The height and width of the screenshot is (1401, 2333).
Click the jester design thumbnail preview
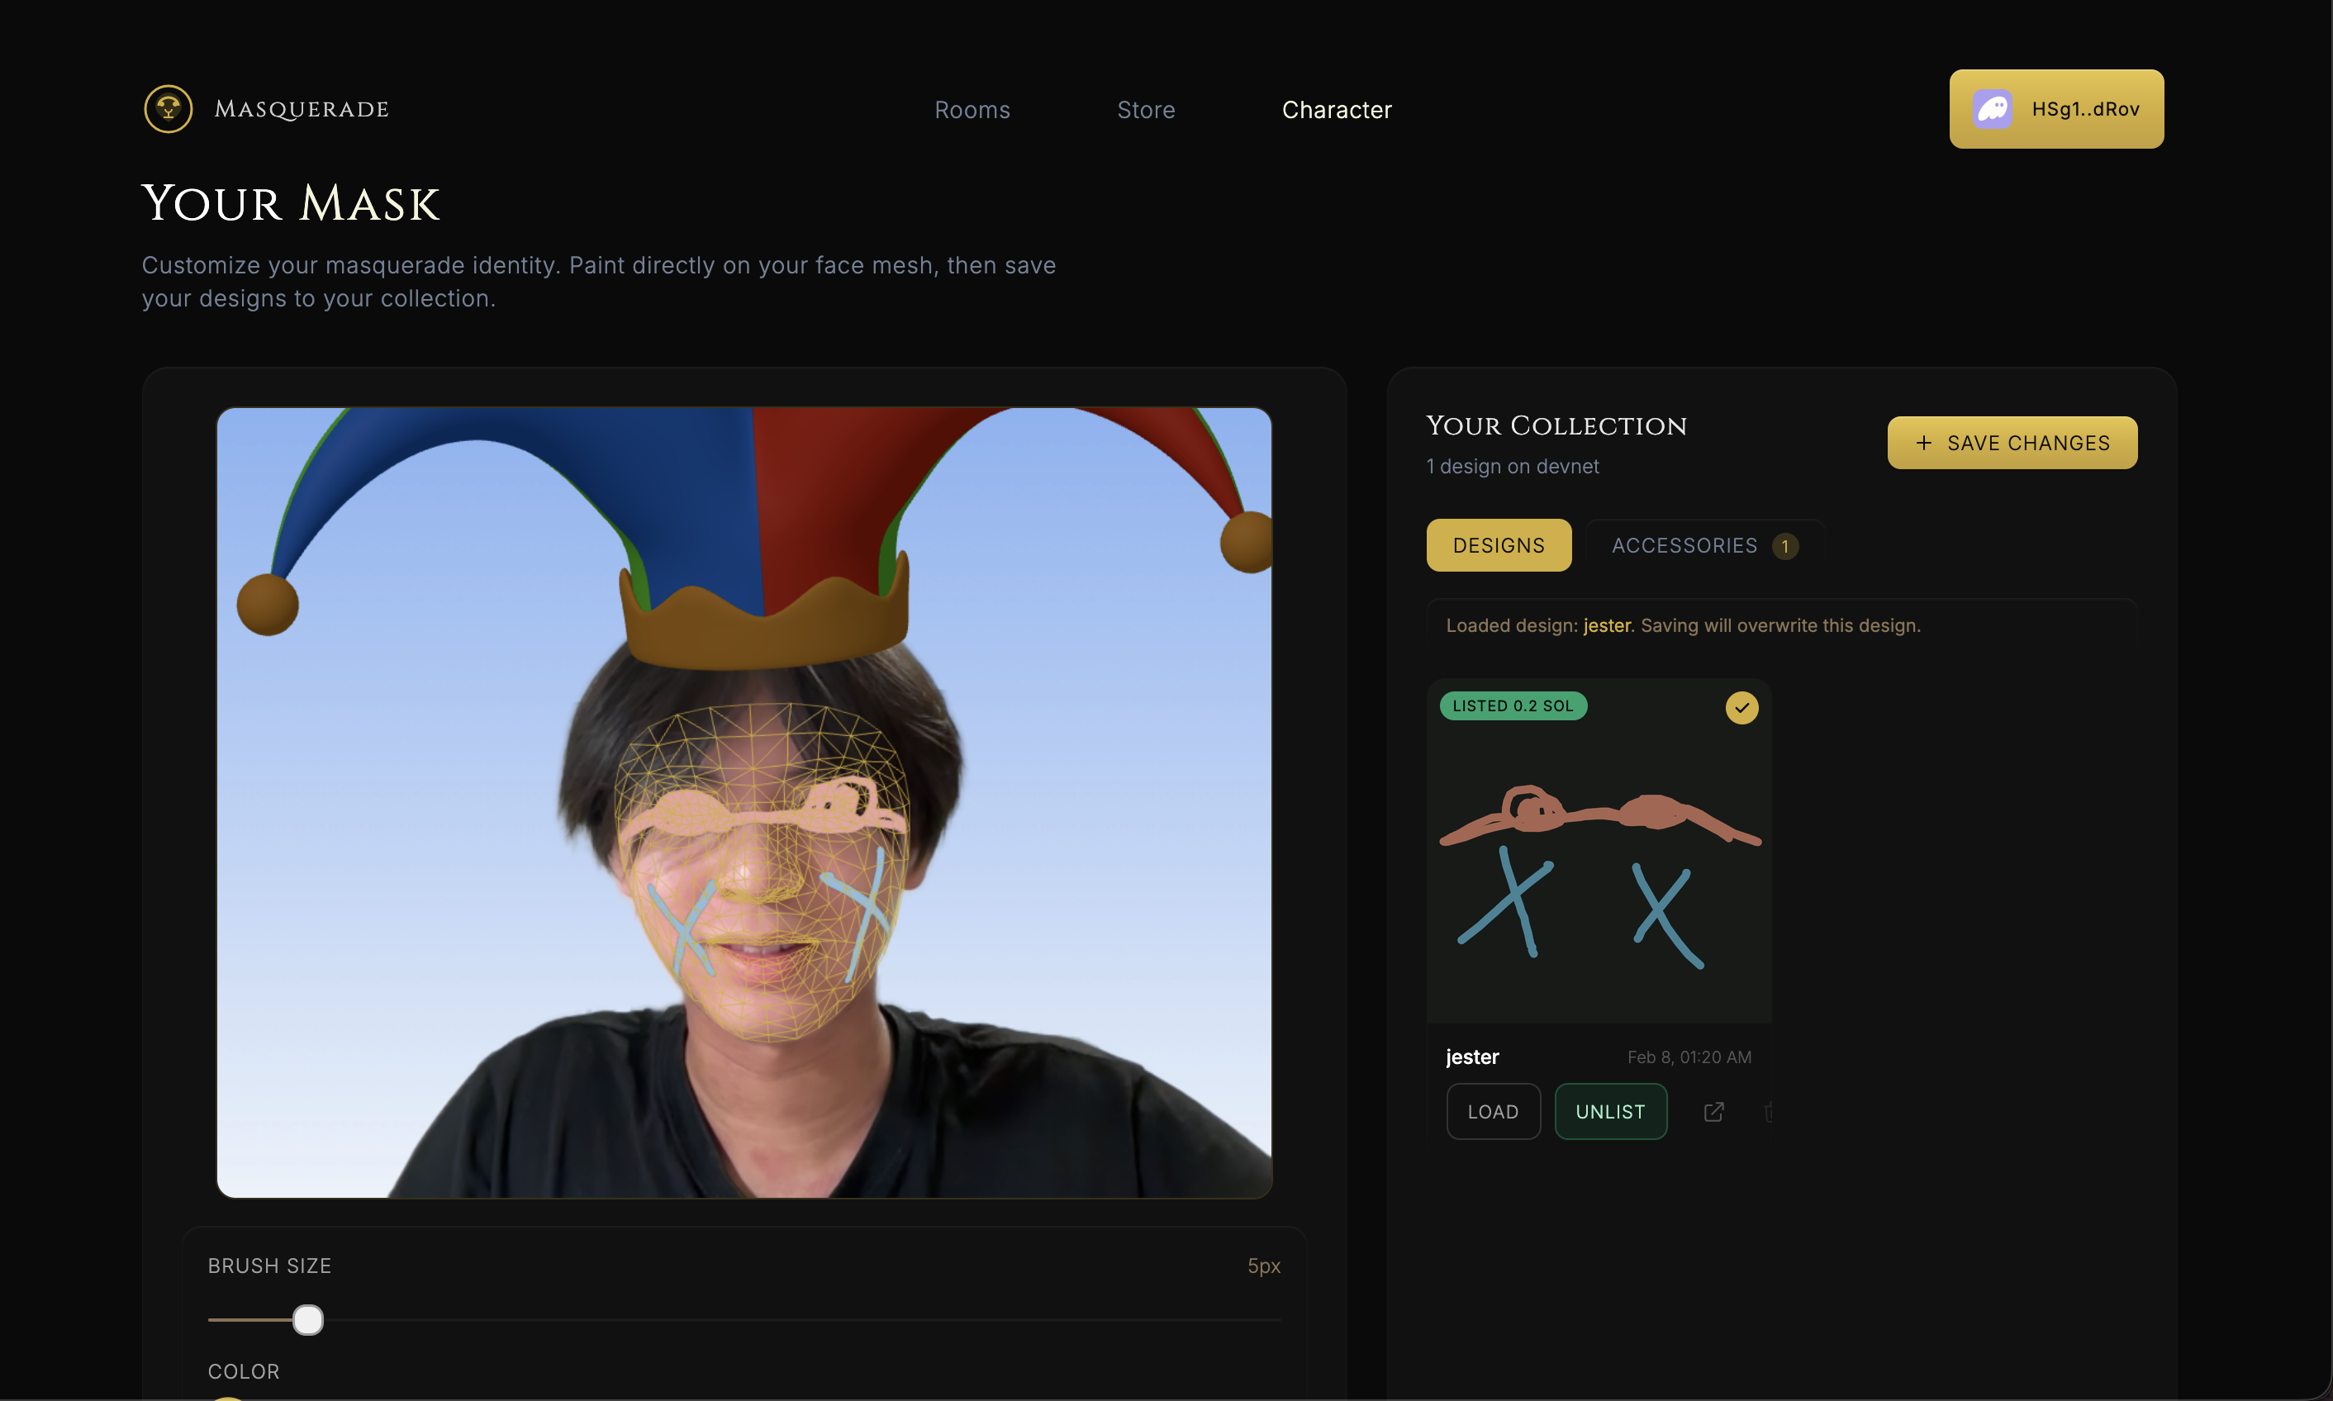click(1599, 868)
